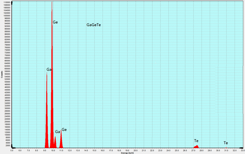Screen dimensions: 245x154
Task: Click the 20.0 tick on the energy axis
Action: (x=135, y=151)
